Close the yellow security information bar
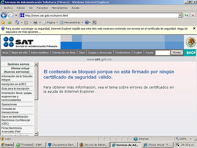 [x=194, y=28]
